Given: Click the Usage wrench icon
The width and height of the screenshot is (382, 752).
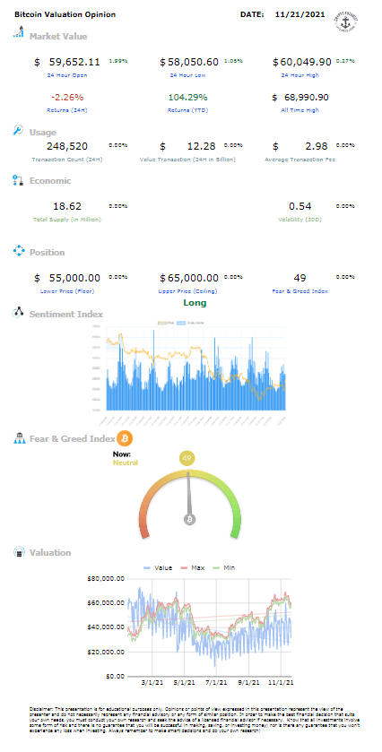Looking at the screenshot, I should (x=18, y=130).
